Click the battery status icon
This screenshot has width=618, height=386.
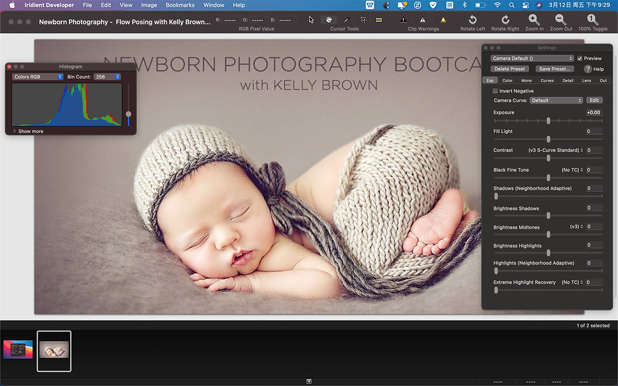tap(480, 5)
